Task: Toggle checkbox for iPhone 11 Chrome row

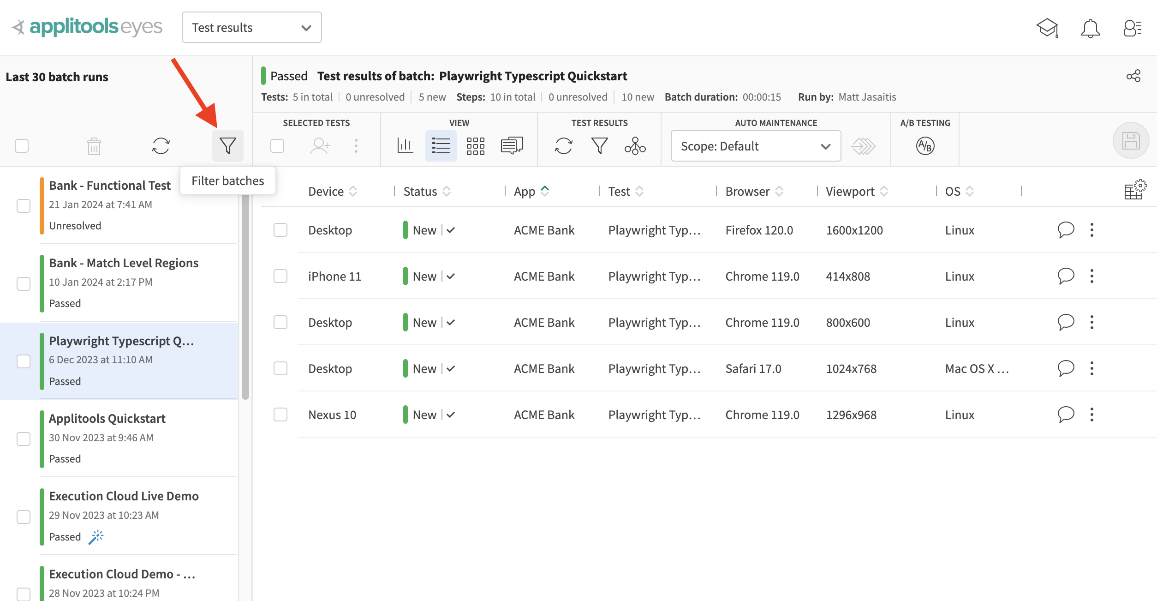Action: point(280,276)
